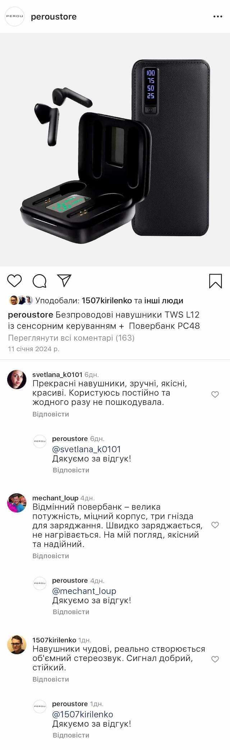Screen dimensions: 230x750
Task: Open the @mechant_loup mention link
Action: [x=84, y=591]
